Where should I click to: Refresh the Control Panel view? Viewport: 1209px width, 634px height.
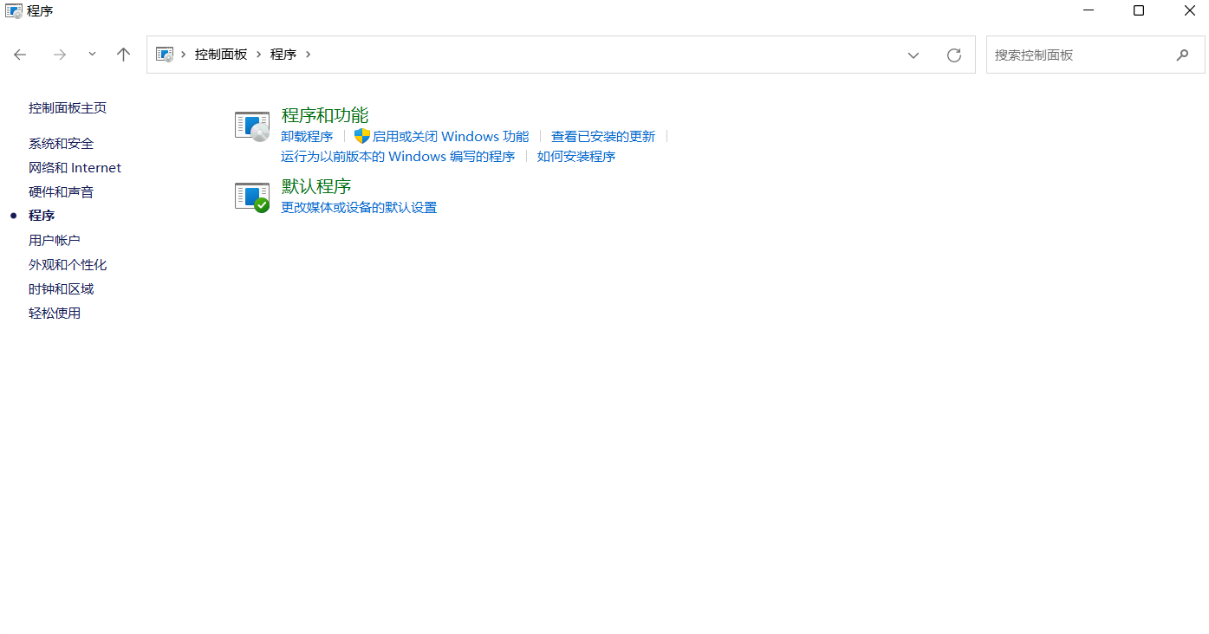[x=954, y=55]
